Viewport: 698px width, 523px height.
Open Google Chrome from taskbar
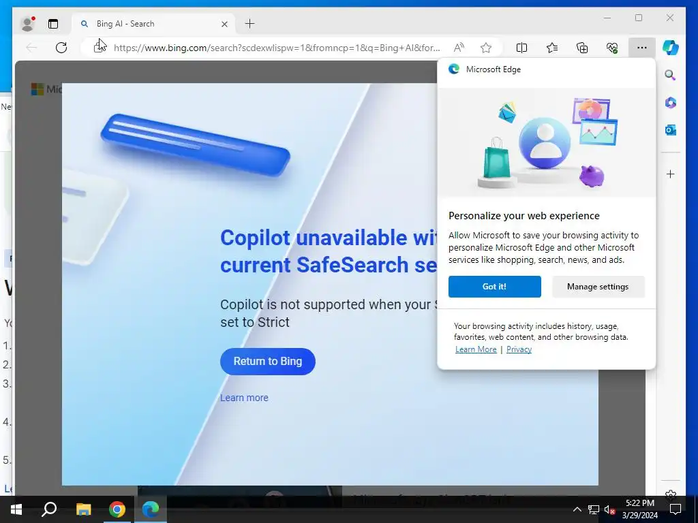coord(117,509)
